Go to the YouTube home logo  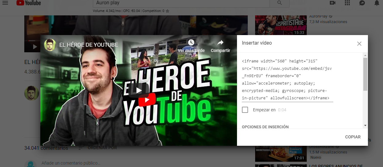(x=29, y=3)
